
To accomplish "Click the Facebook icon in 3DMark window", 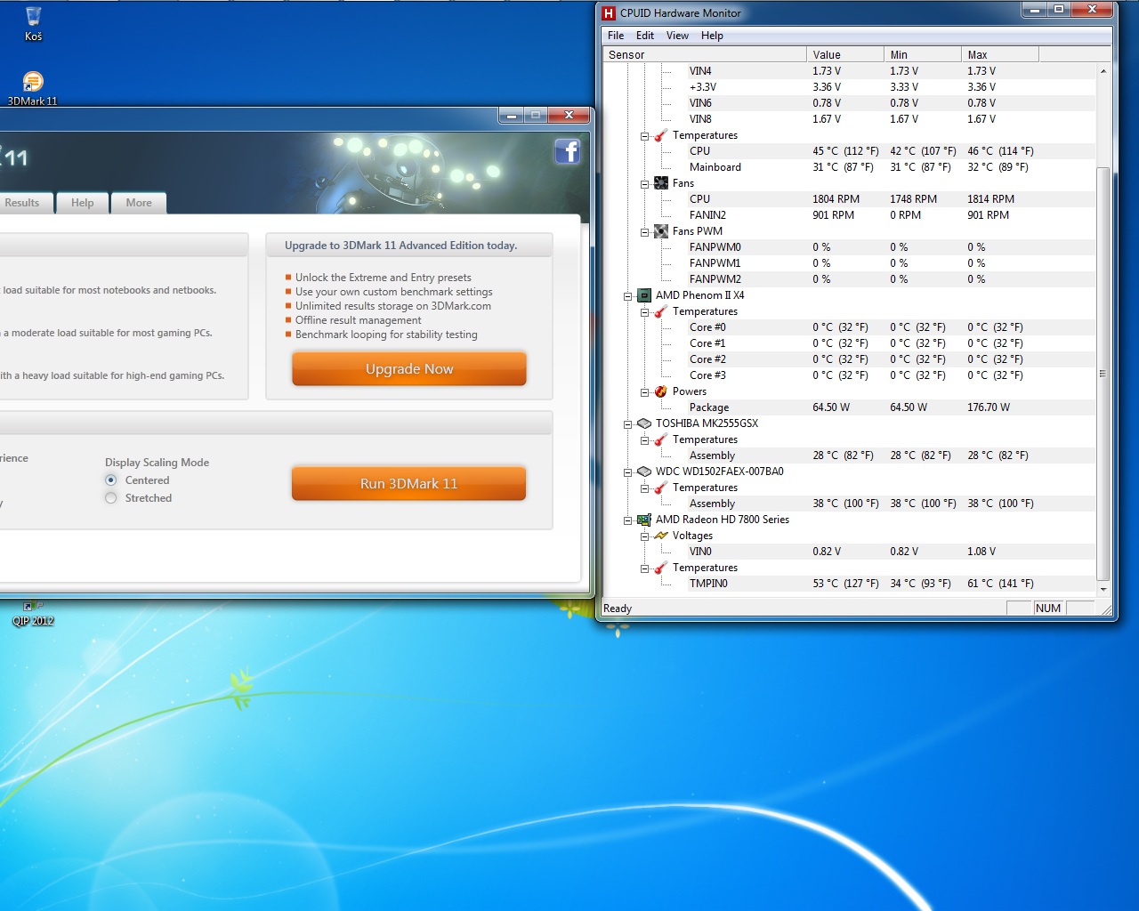I will coord(568,151).
